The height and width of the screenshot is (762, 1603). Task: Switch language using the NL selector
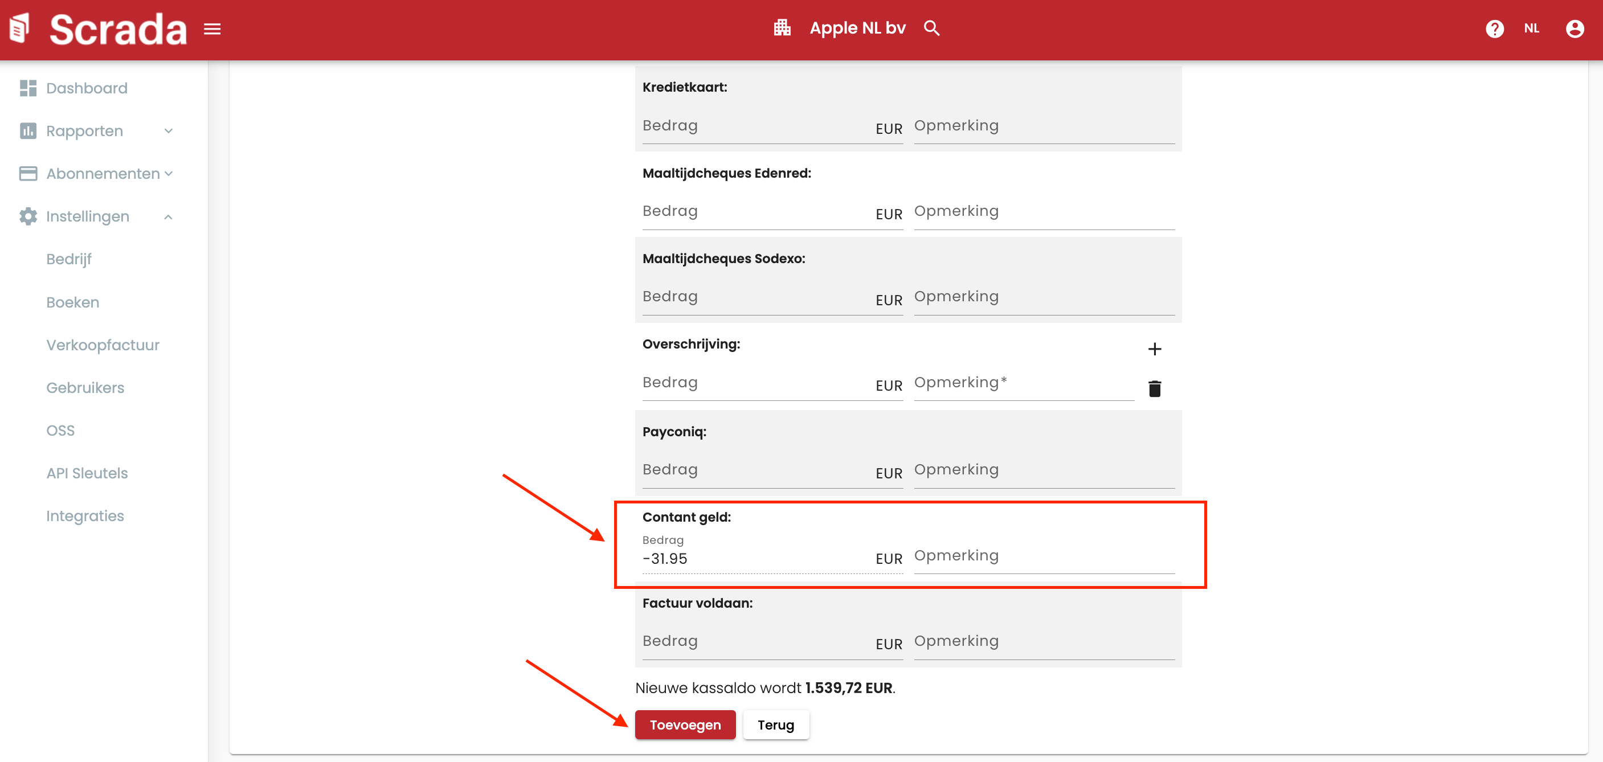pyautogui.click(x=1531, y=28)
